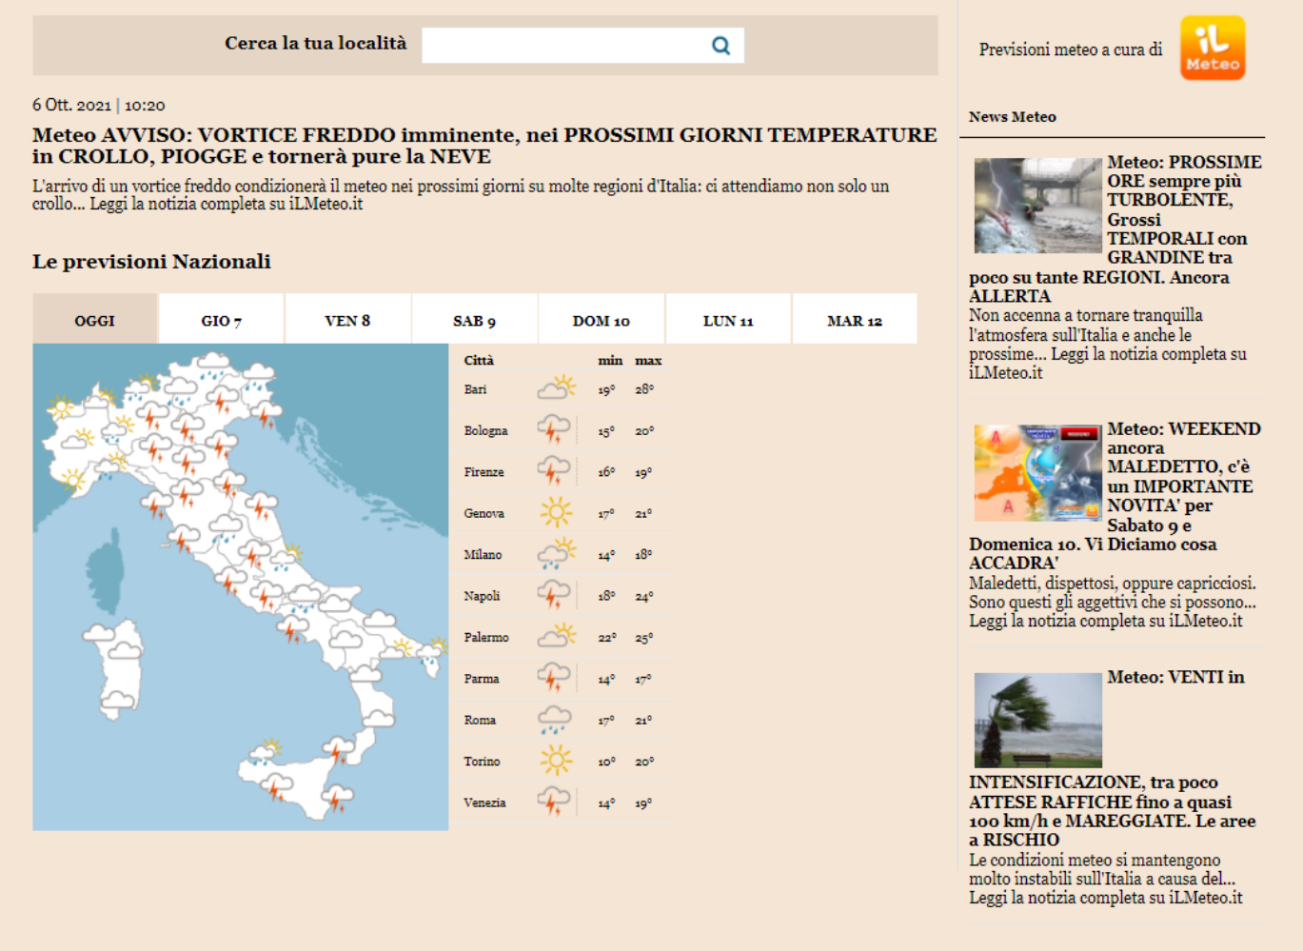The width and height of the screenshot is (1303, 951).
Task: Click the search magnifier icon
Action: [721, 46]
